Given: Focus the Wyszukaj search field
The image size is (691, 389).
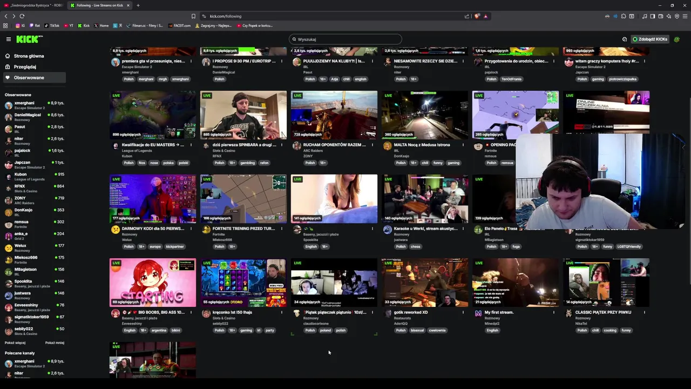Looking at the screenshot, I should (345, 39).
